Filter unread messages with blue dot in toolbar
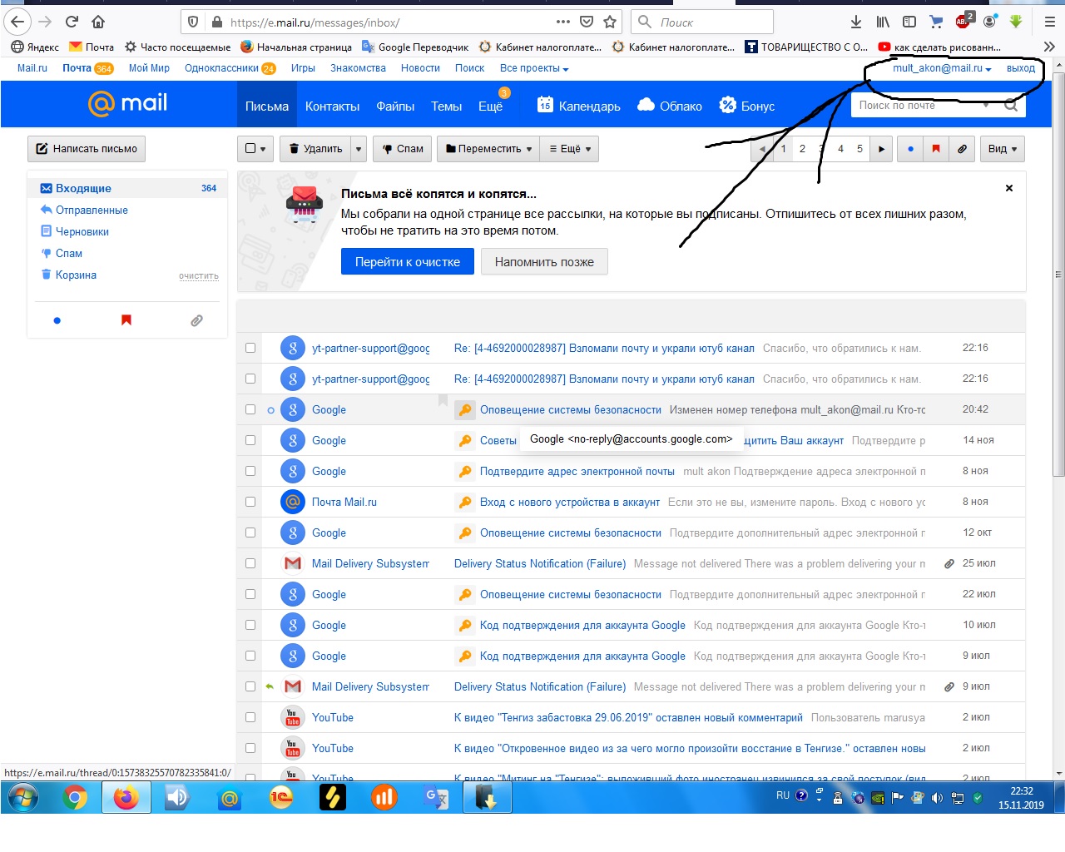This screenshot has width=1065, height=852. [910, 149]
